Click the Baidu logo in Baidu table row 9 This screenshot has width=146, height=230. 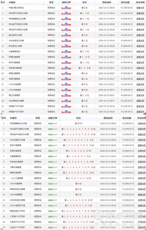66,52
